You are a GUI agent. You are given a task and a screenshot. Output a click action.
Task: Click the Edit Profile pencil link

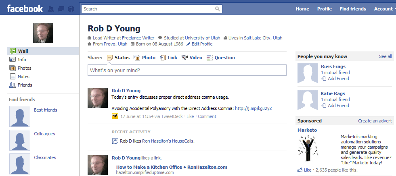199,44
